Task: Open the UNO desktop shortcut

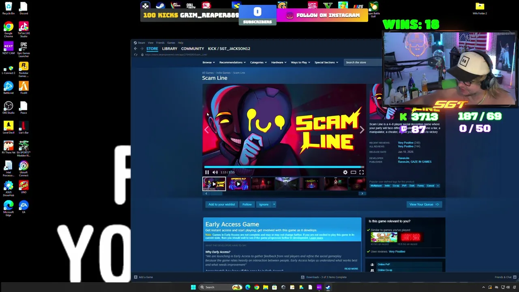Action: [x=24, y=187]
